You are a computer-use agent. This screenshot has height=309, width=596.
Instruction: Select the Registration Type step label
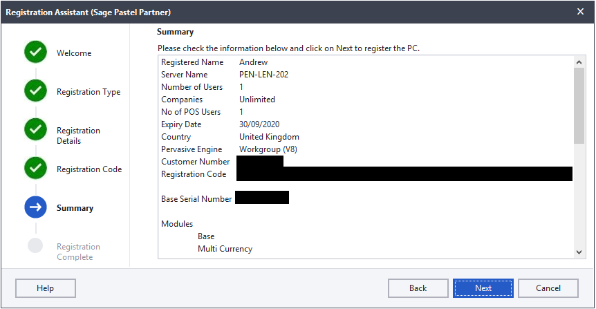point(89,92)
